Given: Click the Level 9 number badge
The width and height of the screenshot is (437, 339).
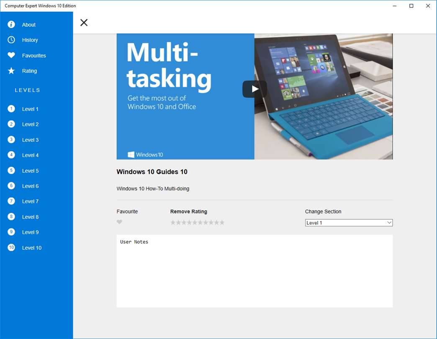Looking at the screenshot, I should point(11,232).
